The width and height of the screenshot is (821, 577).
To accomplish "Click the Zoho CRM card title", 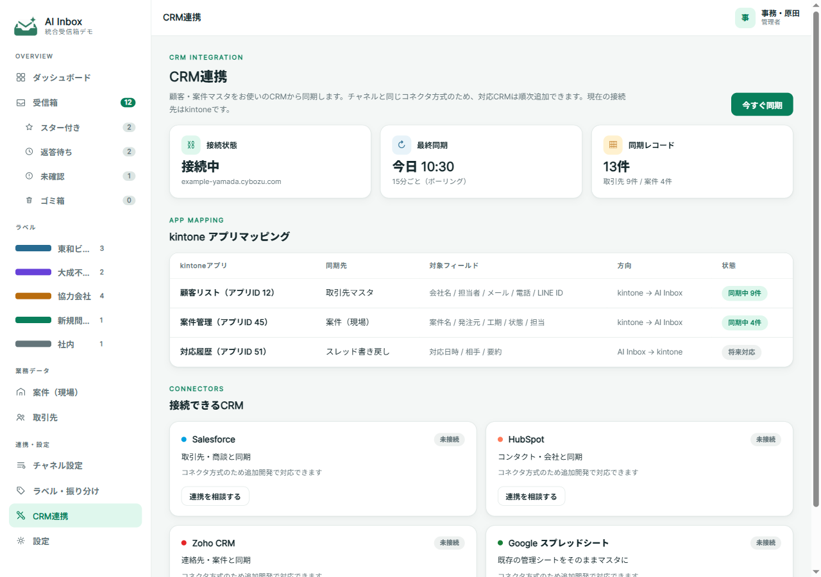I will [x=214, y=543].
